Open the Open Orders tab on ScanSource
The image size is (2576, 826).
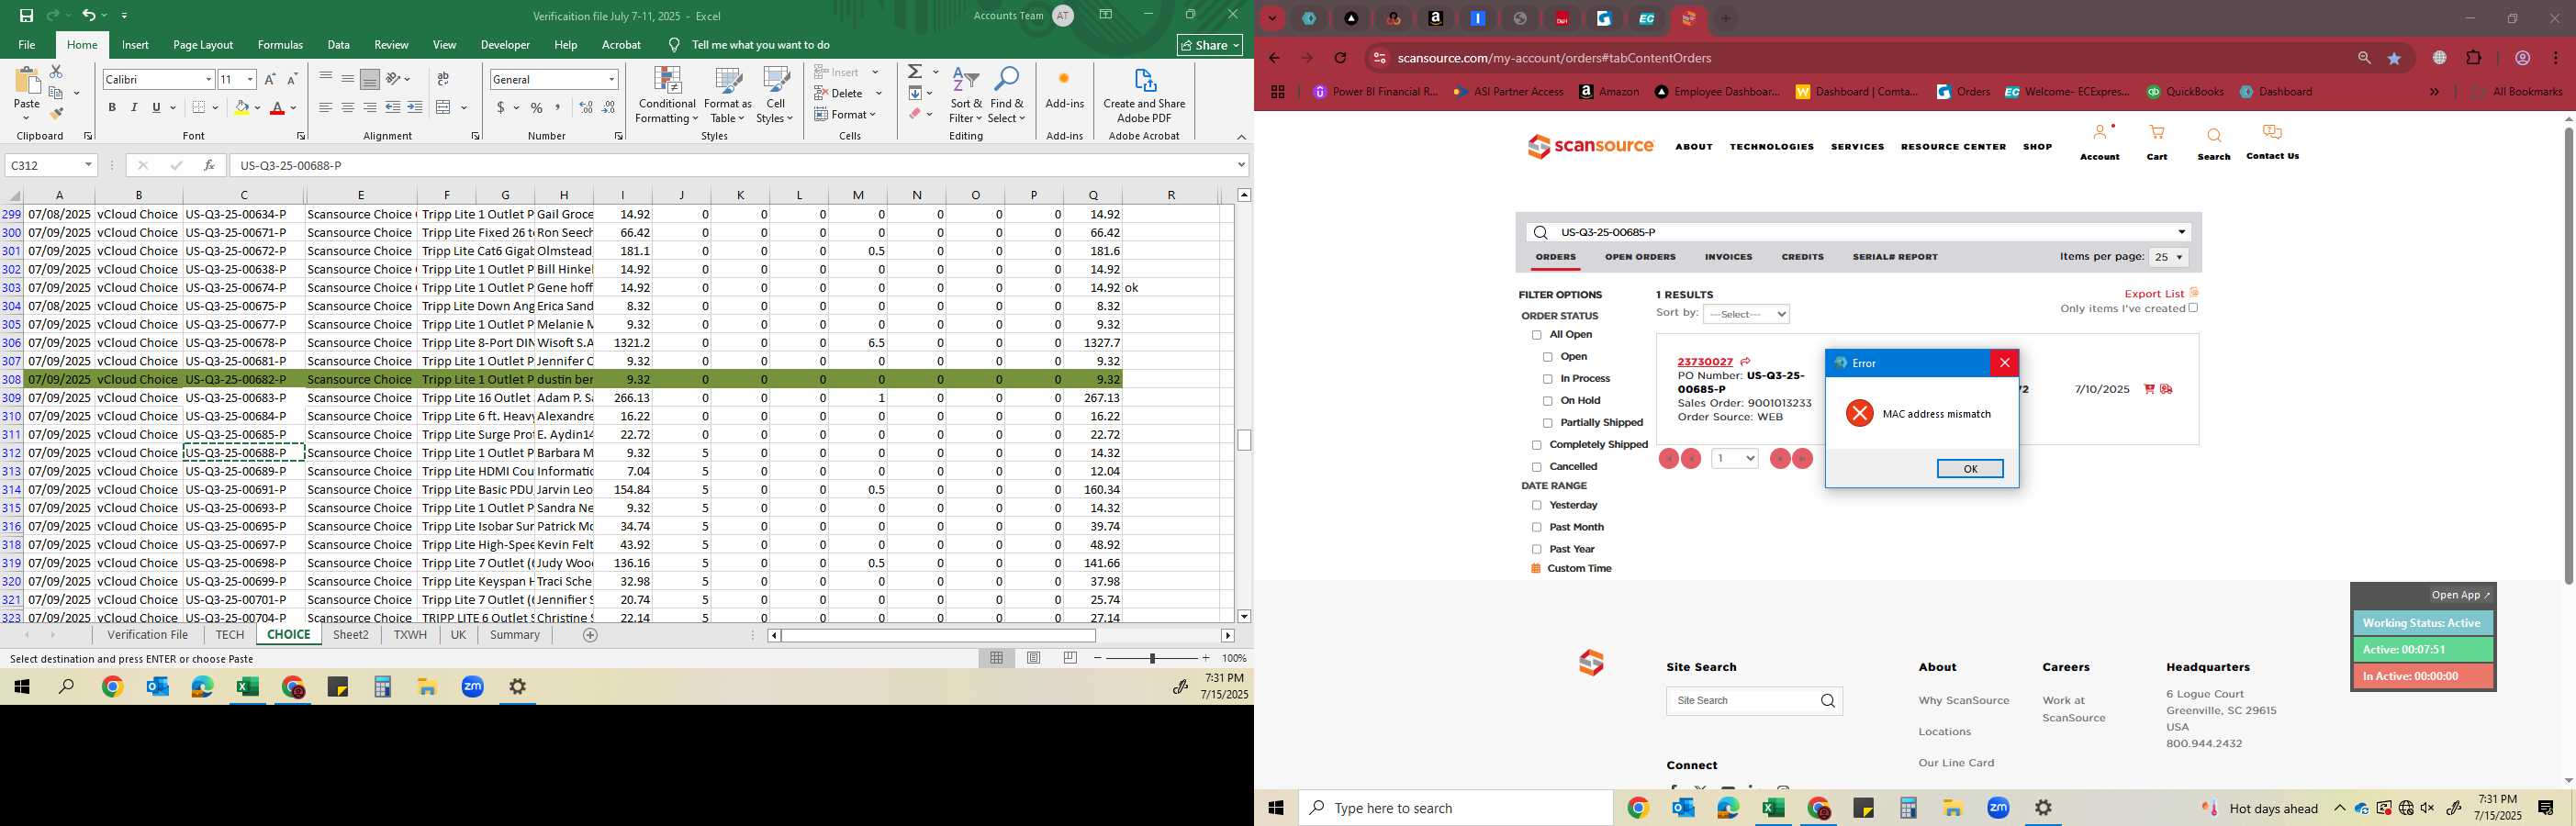tap(1640, 257)
